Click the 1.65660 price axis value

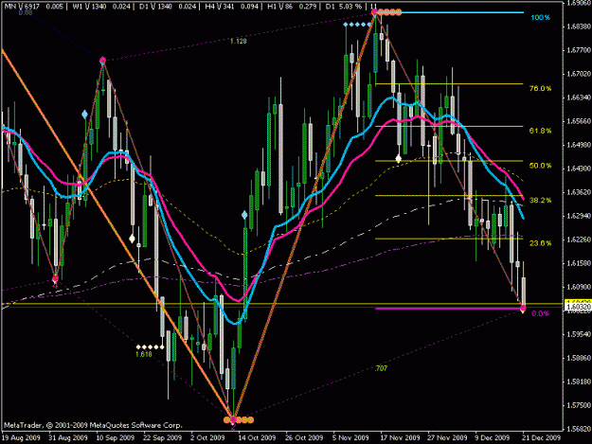(x=579, y=121)
